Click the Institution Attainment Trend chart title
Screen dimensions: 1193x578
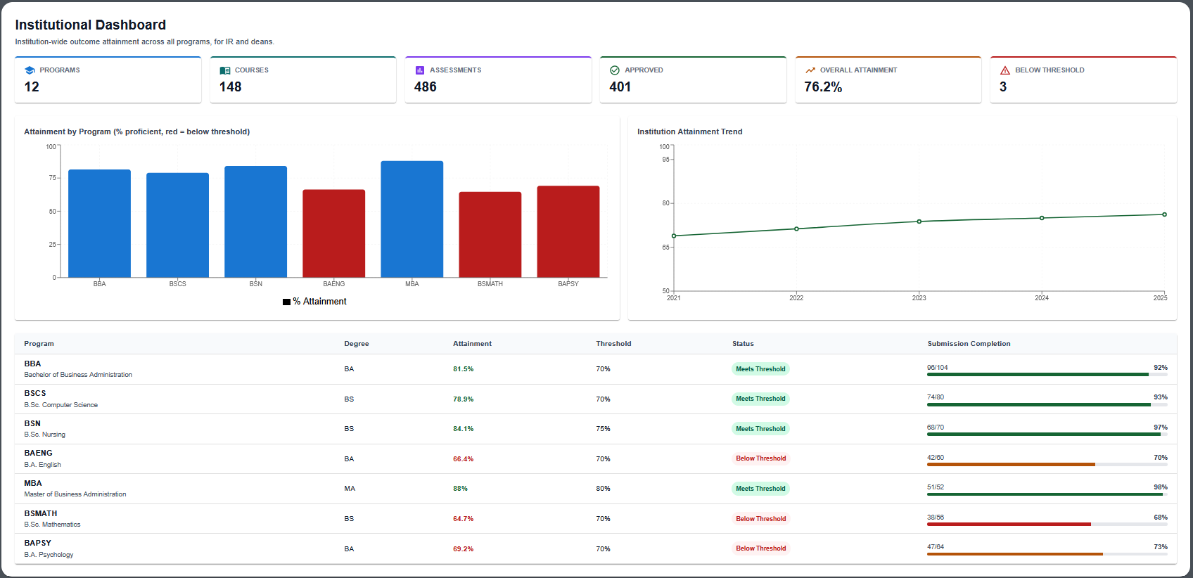(x=690, y=131)
